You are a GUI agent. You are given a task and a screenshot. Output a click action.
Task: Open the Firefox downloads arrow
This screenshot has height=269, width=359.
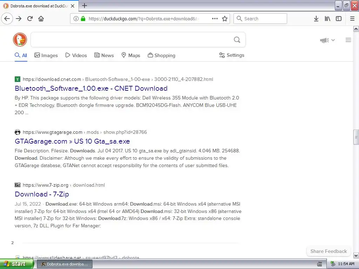[x=316, y=19]
